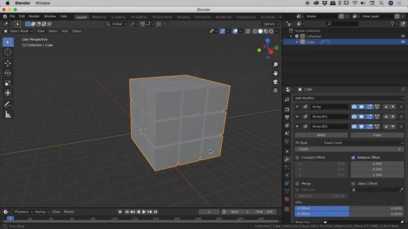Open the Options dropdown
This screenshot has width=408, height=229.
270,24
